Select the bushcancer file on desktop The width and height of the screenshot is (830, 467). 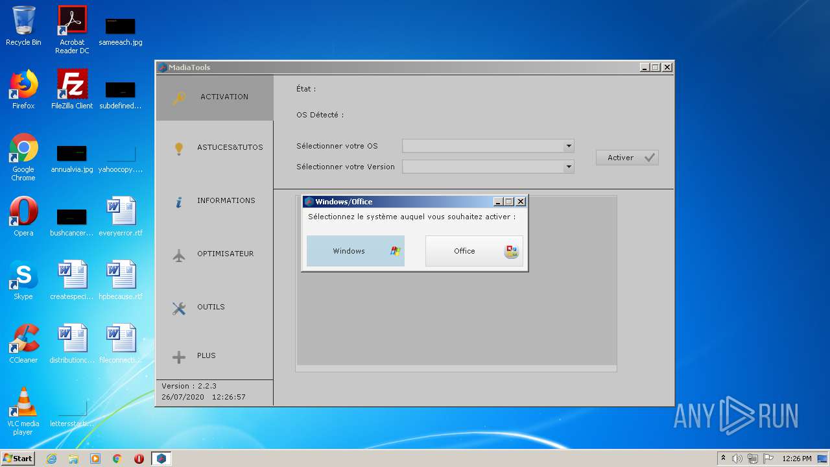(72, 222)
